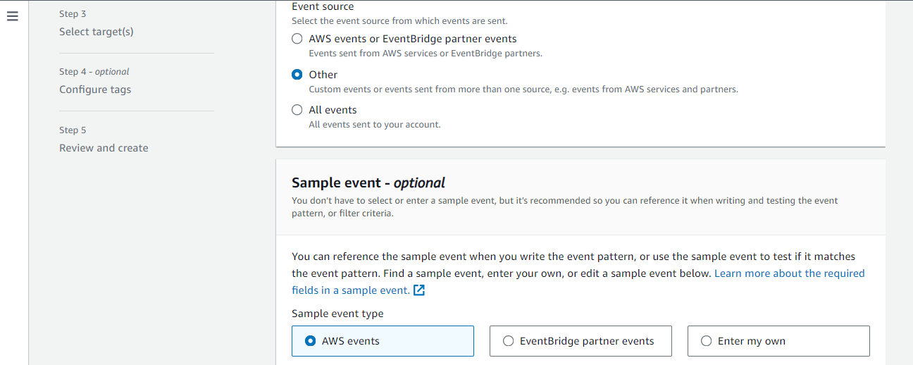Pick the EventBridge partner events sample type tile

tap(580, 341)
